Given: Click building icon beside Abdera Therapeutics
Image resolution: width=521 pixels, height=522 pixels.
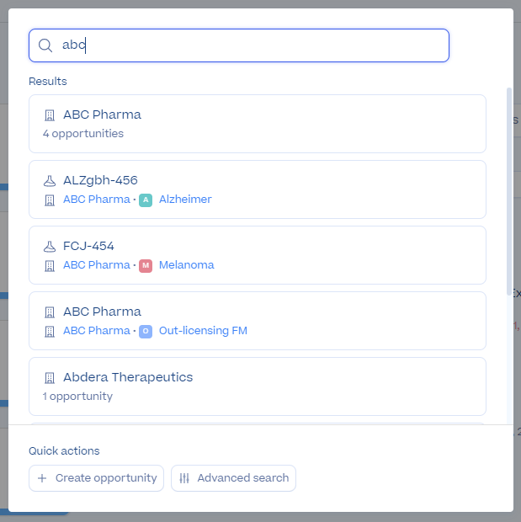Looking at the screenshot, I should tap(50, 378).
